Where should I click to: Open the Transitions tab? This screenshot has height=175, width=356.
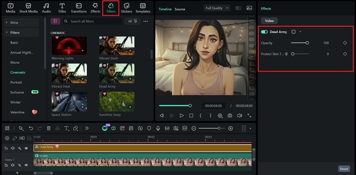point(79,8)
